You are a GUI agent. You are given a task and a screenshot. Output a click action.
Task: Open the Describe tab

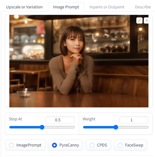coord(143,7)
